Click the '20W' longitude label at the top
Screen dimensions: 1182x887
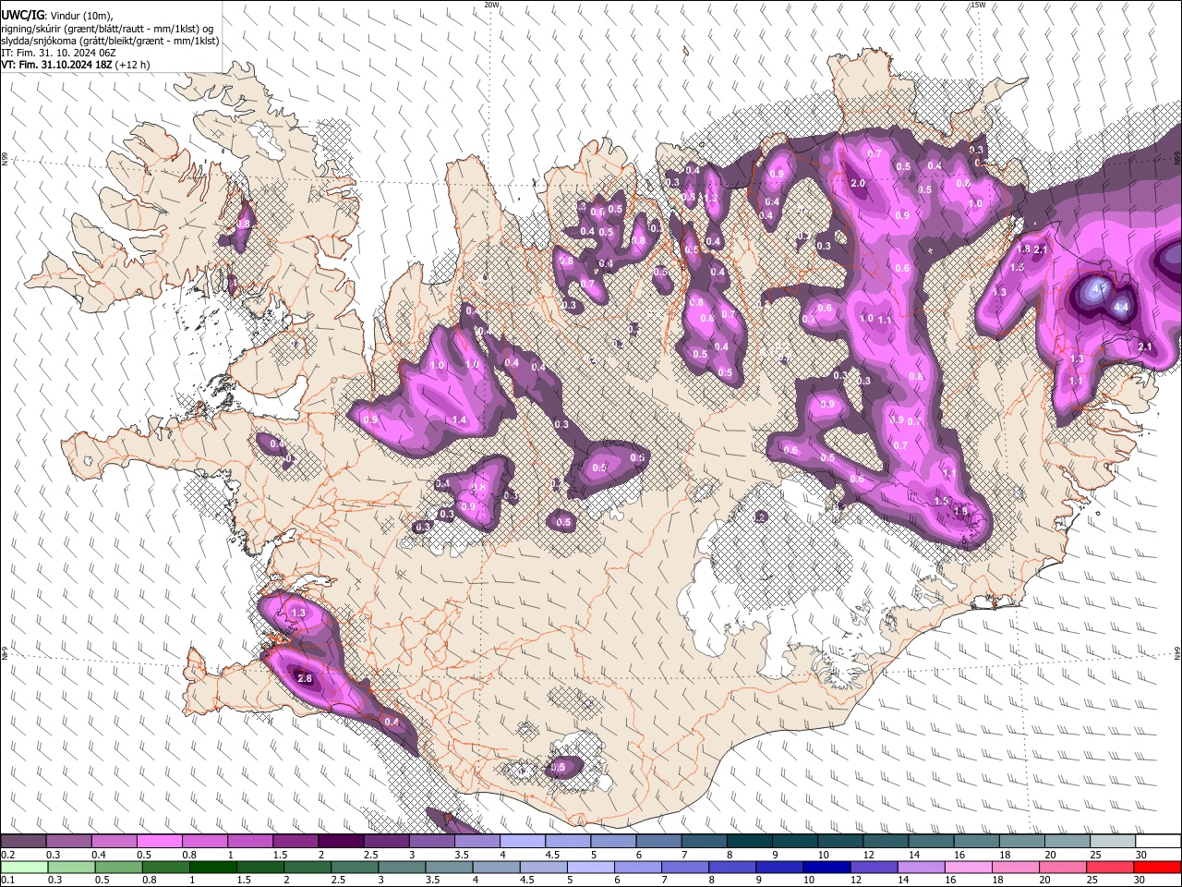[x=491, y=5]
